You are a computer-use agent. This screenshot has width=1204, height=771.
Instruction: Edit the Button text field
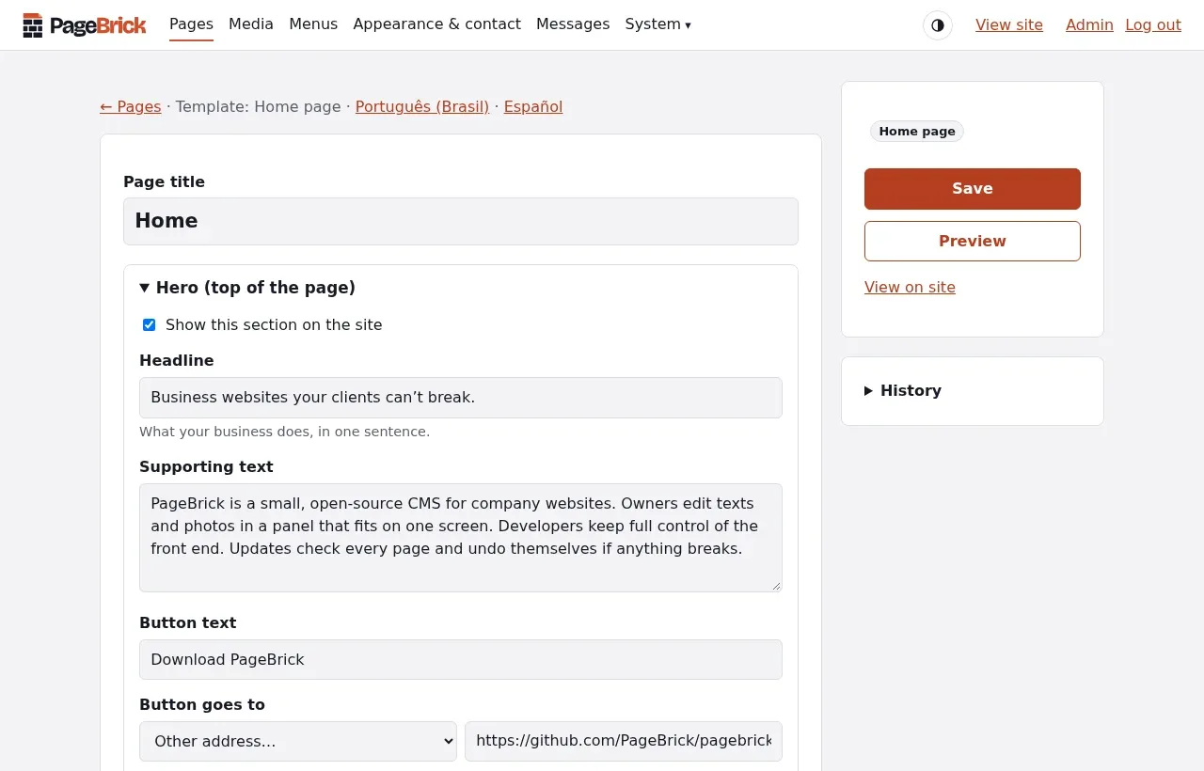(x=461, y=660)
